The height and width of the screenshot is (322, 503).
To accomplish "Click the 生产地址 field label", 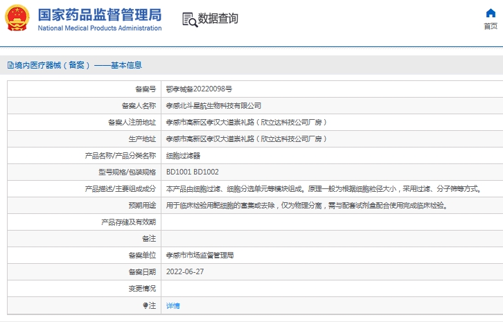I will (142, 139).
